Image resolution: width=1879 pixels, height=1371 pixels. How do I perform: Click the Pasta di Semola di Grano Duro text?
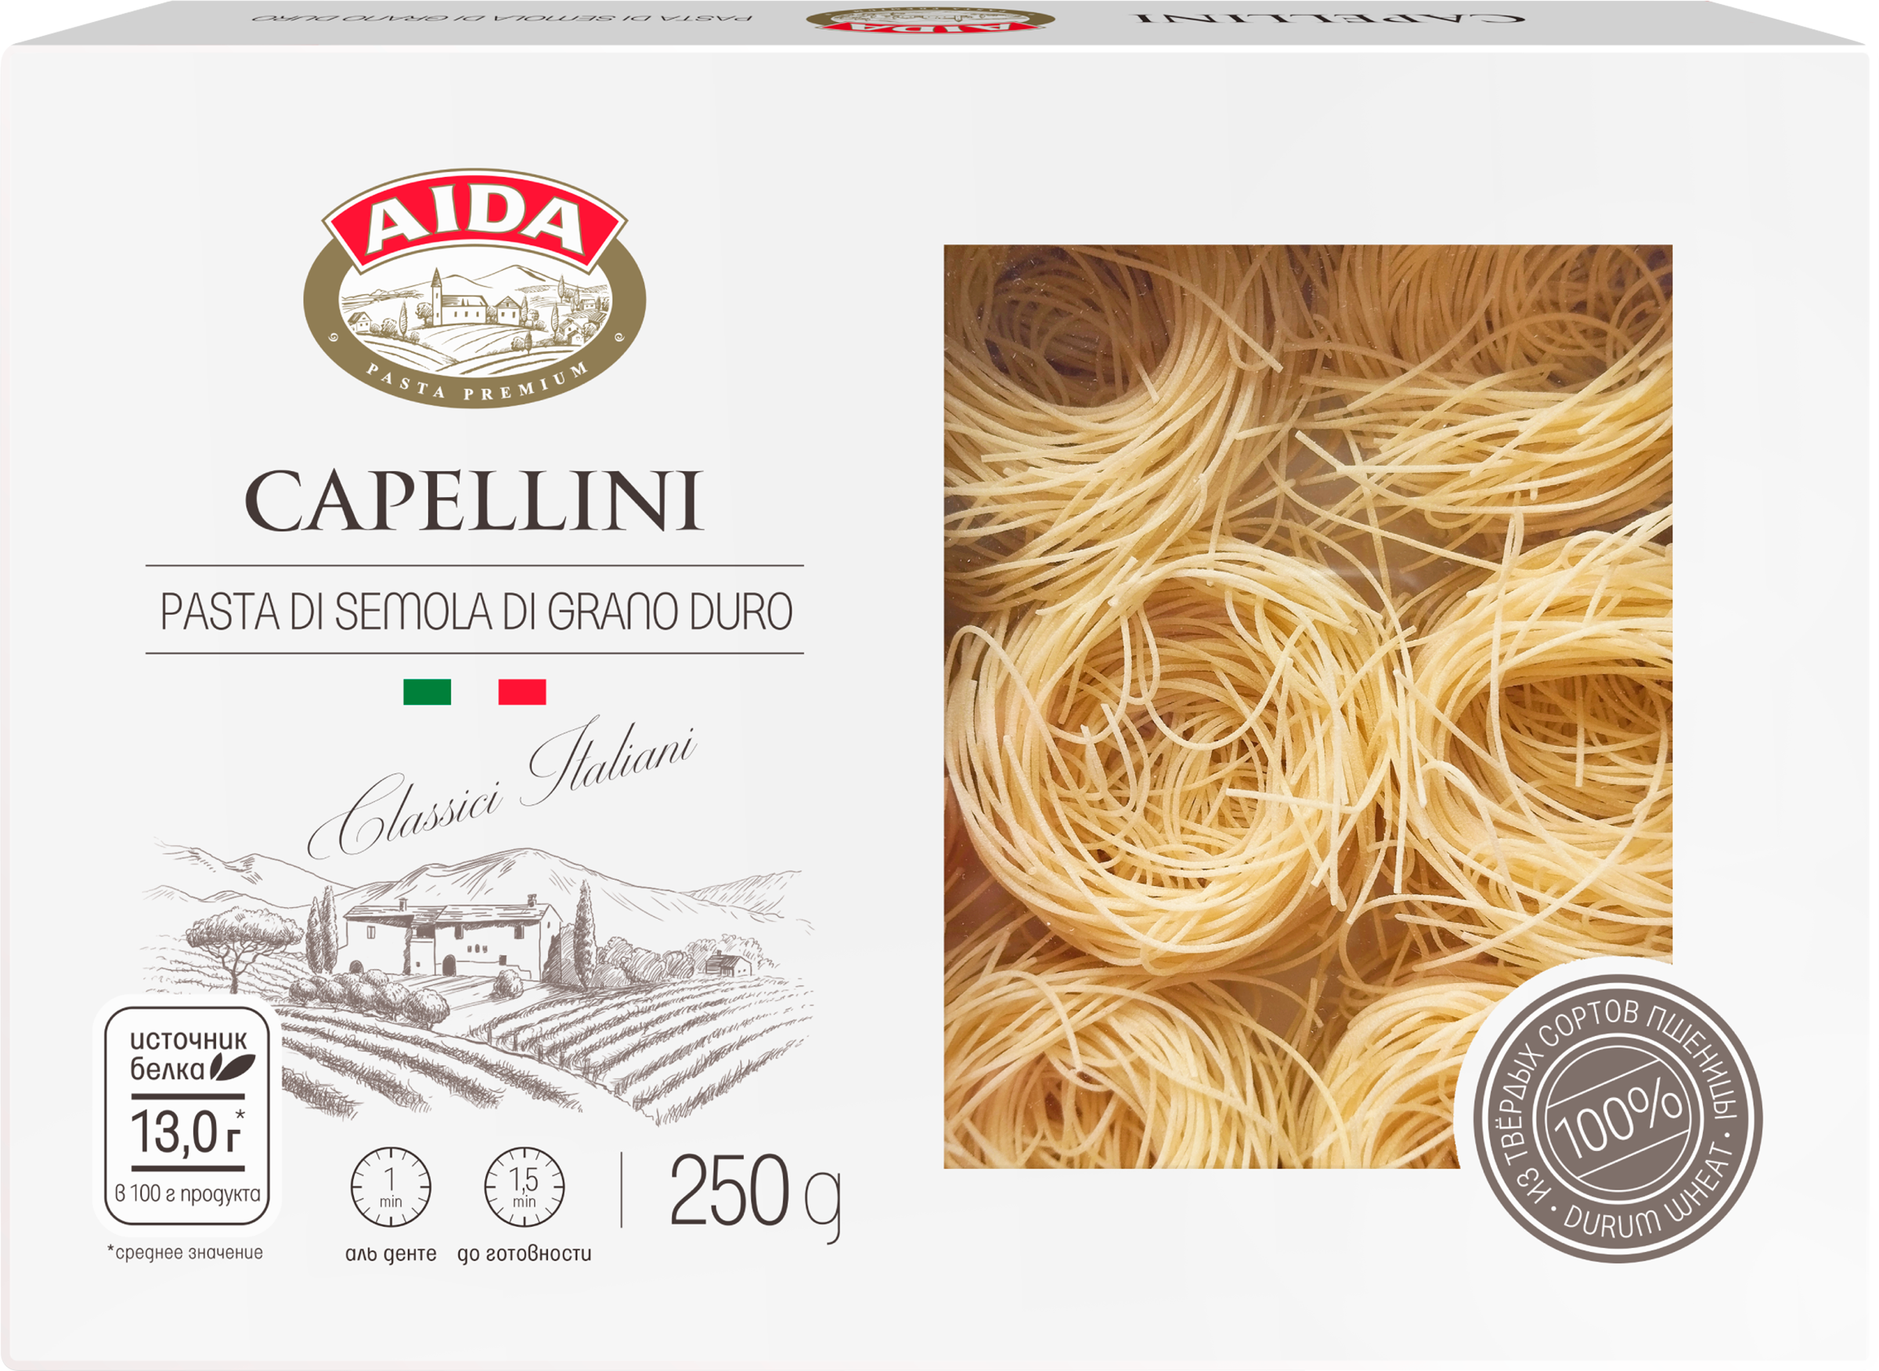(x=476, y=612)
